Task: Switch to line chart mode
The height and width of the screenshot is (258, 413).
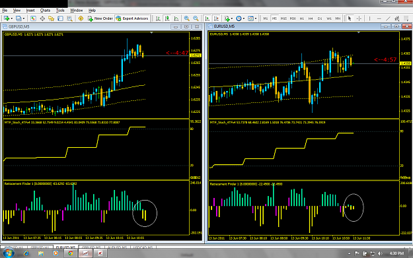Action: click(176, 18)
